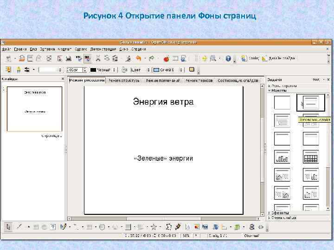The height and width of the screenshot is (250, 334).
Task: Open the Демонстрация menu
Action: [103, 49]
